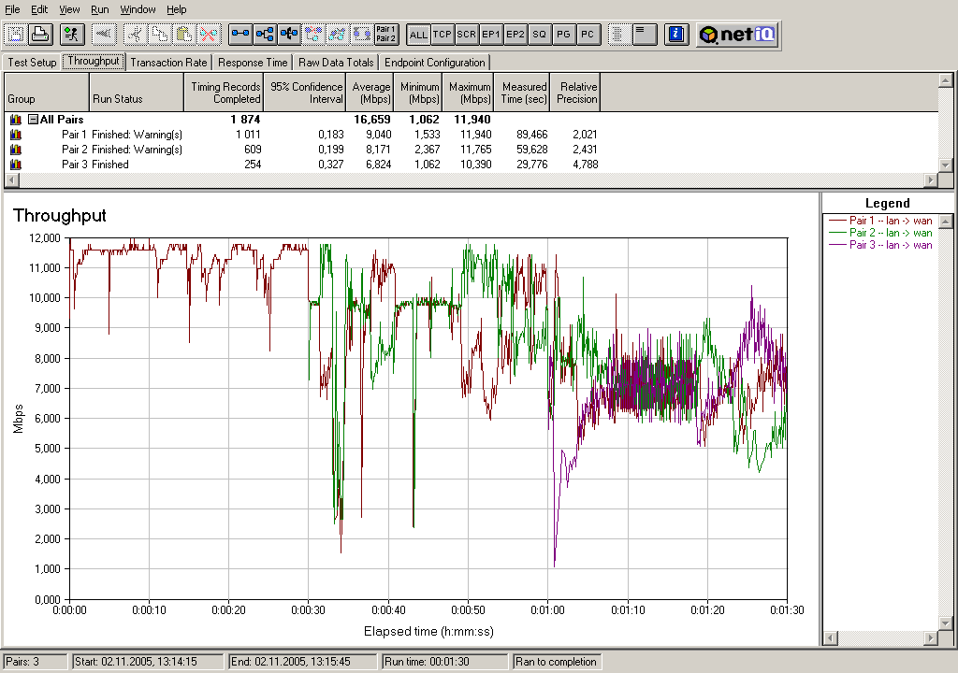The image size is (958, 673).
Task: Switch to the Test Setup tab
Action: point(32,63)
